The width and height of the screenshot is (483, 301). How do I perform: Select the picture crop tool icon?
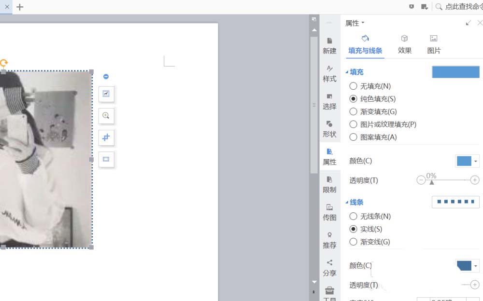pos(106,137)
